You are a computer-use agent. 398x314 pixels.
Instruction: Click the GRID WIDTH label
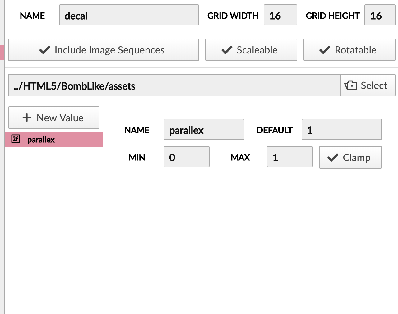tap(233, 16)
